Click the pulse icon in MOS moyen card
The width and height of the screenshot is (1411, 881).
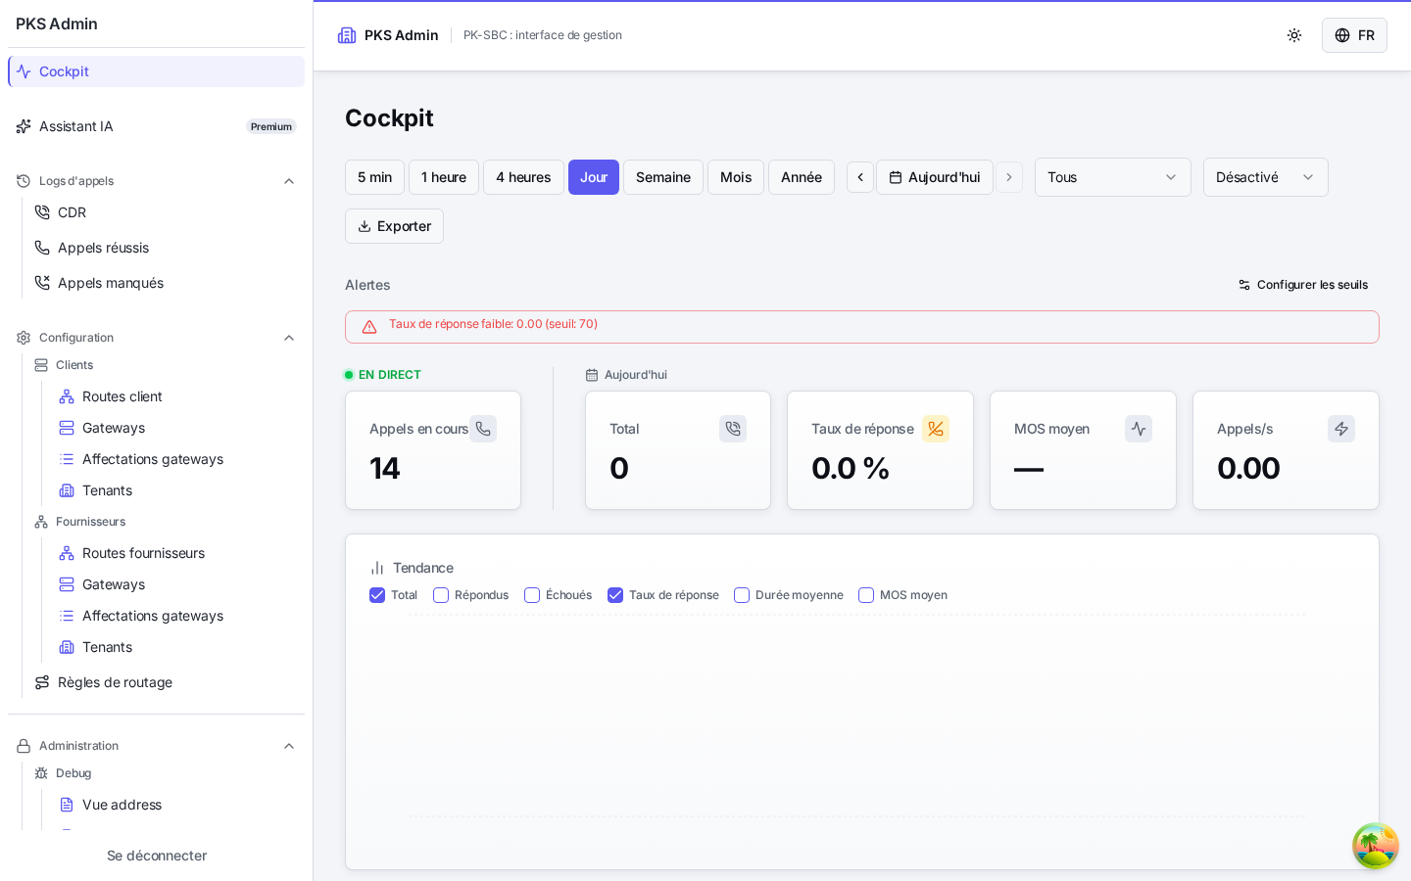tap(1139, 429)
